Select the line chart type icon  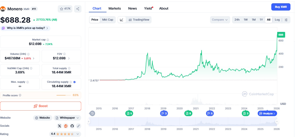(122, 20)
